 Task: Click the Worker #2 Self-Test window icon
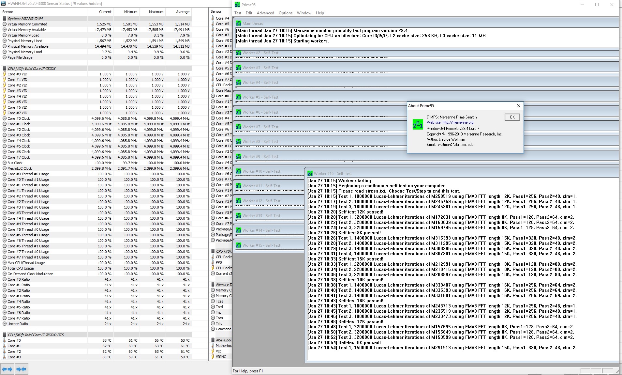tap(239, 53)
